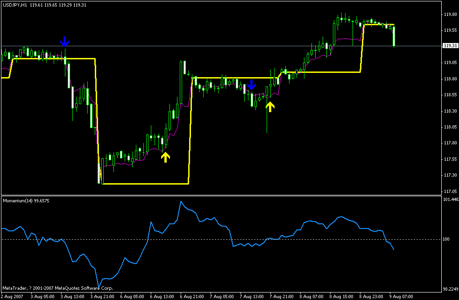This screenshot has width=459, height=300.
Task: Select the yellow up arrow near 7 Aug 21:00
Action: [269, 107]
